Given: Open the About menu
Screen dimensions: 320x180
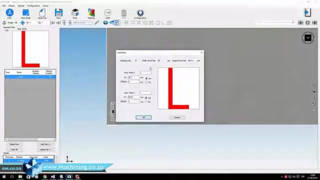Looking at the screenshot, I should click(45, 5).
